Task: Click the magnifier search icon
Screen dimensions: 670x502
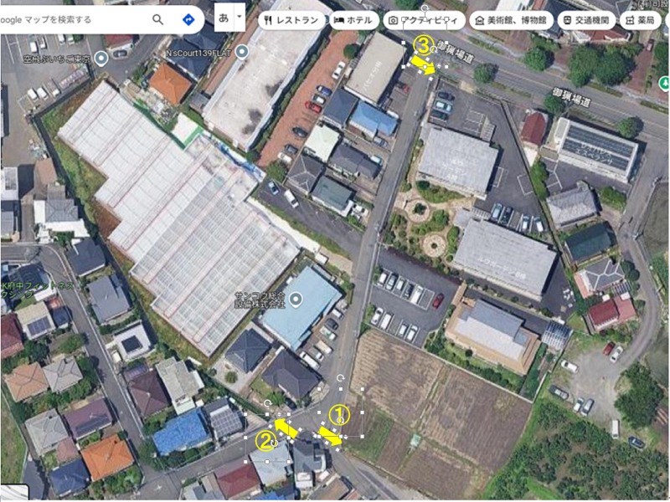Action: [x=158, y=19]
